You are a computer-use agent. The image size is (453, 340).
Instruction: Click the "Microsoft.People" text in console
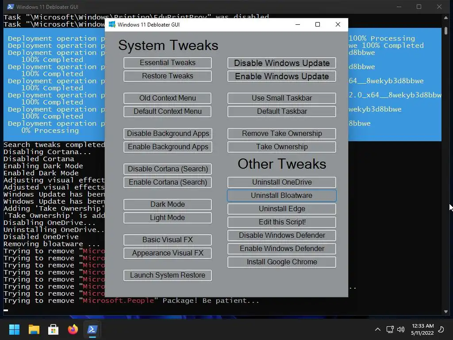click(x=118, y=301)
